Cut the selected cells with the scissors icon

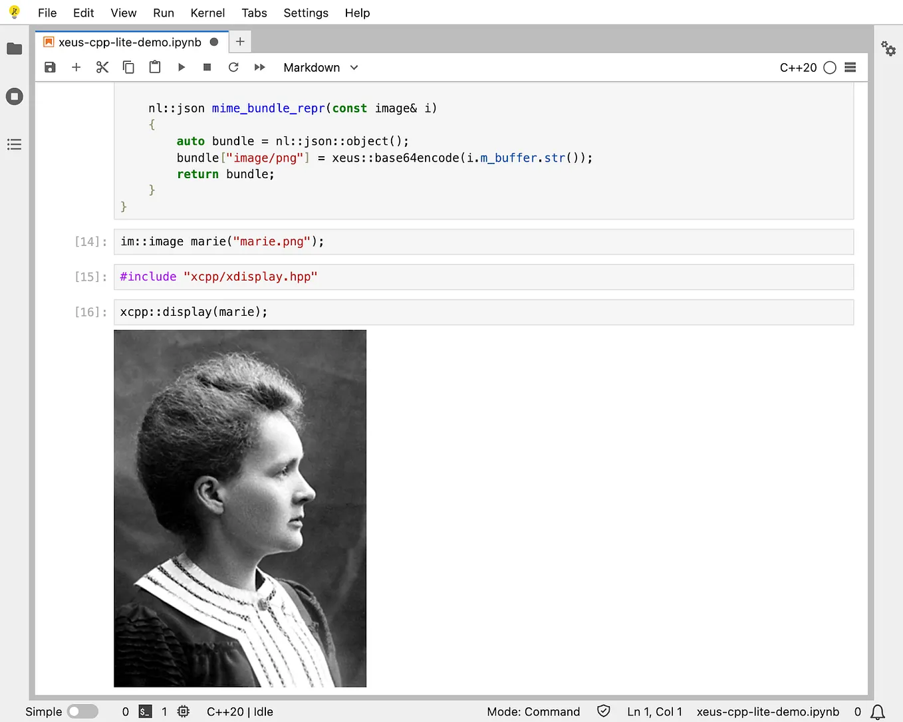click(102, 67)
